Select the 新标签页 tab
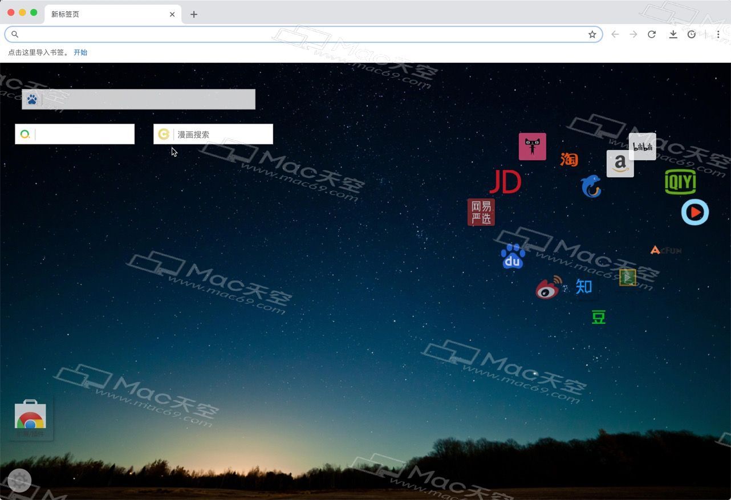Screen dimensions: 731x500 click(x=113, y=14)
